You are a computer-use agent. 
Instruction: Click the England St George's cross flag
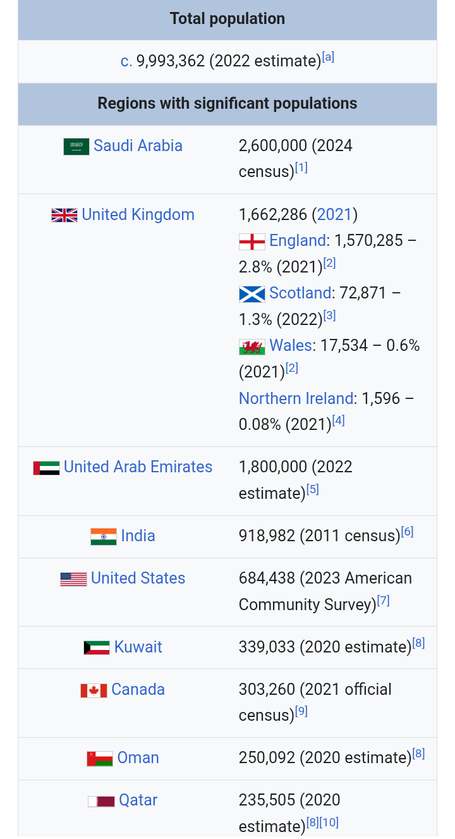[x=252, y=242]
